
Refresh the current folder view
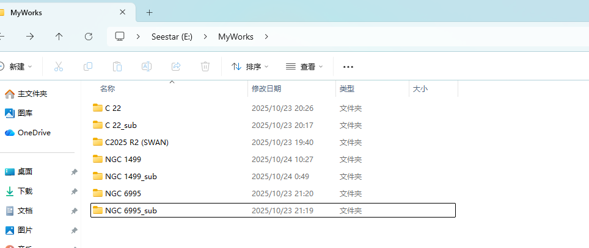[89, 37]
